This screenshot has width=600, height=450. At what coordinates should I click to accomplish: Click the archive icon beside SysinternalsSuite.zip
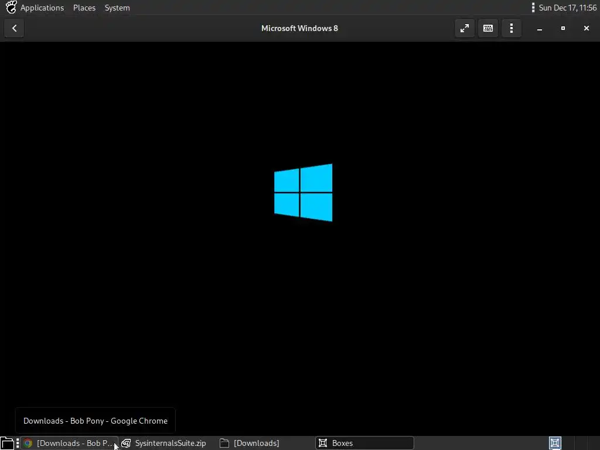pos(126,443)
